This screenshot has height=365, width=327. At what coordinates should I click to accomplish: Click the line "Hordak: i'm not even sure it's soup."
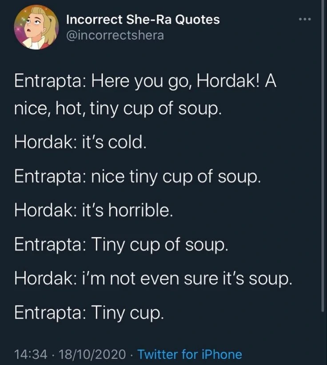click(153, 279)
